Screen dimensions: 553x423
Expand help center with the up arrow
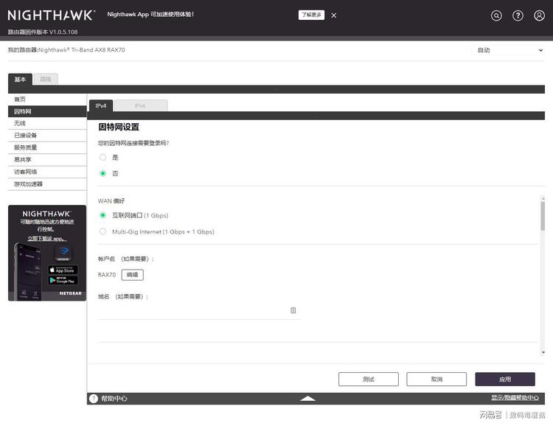(308, 399)
